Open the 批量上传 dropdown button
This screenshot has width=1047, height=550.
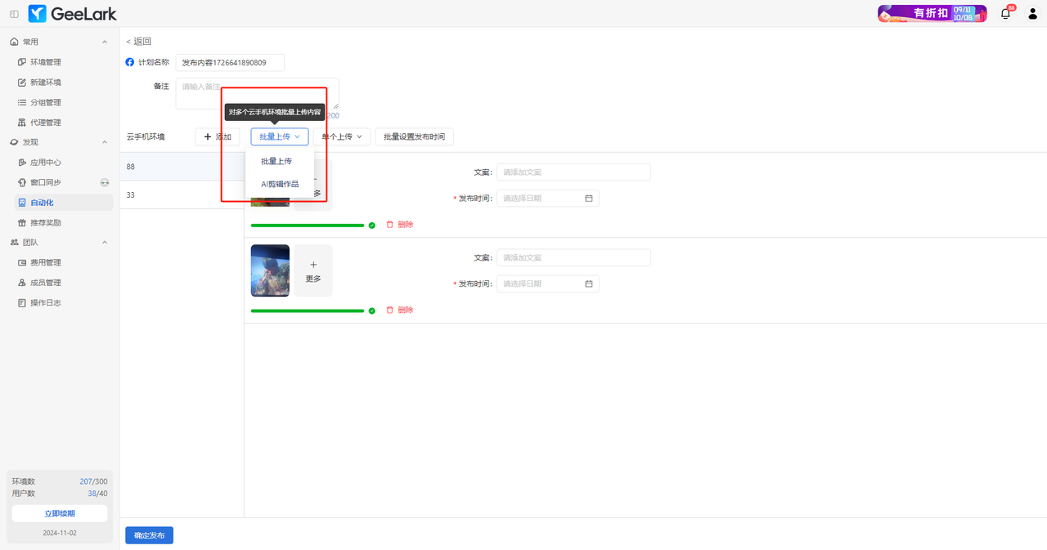pyautogui.click(x=280, y=136)
